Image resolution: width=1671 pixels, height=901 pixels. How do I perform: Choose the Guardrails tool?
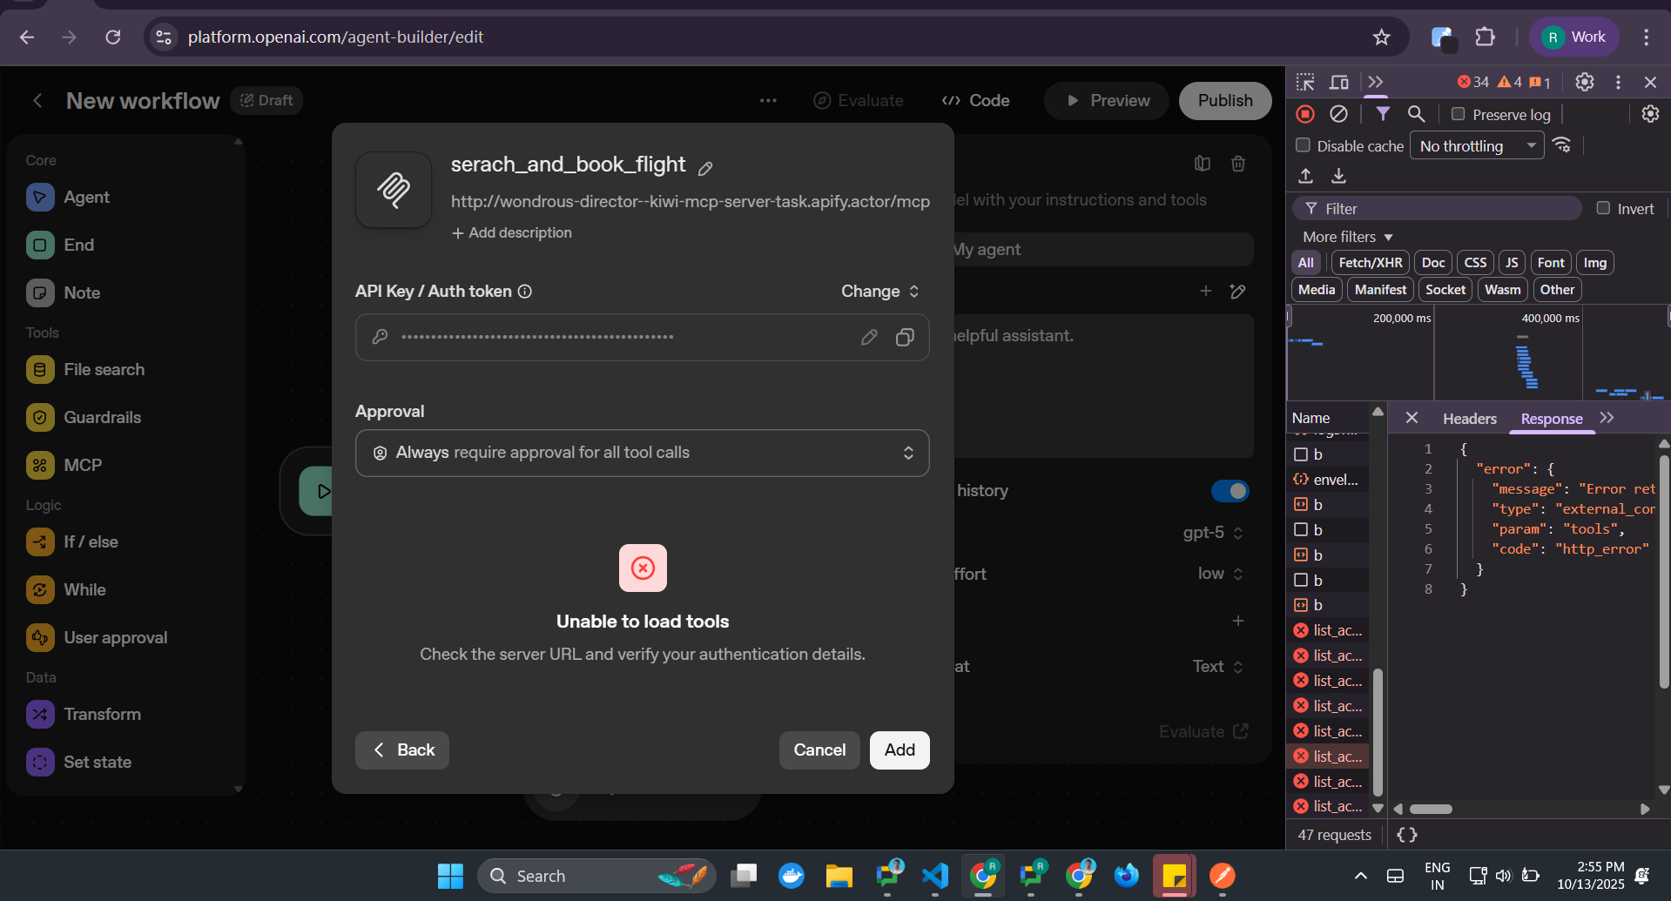coord(84,418)
